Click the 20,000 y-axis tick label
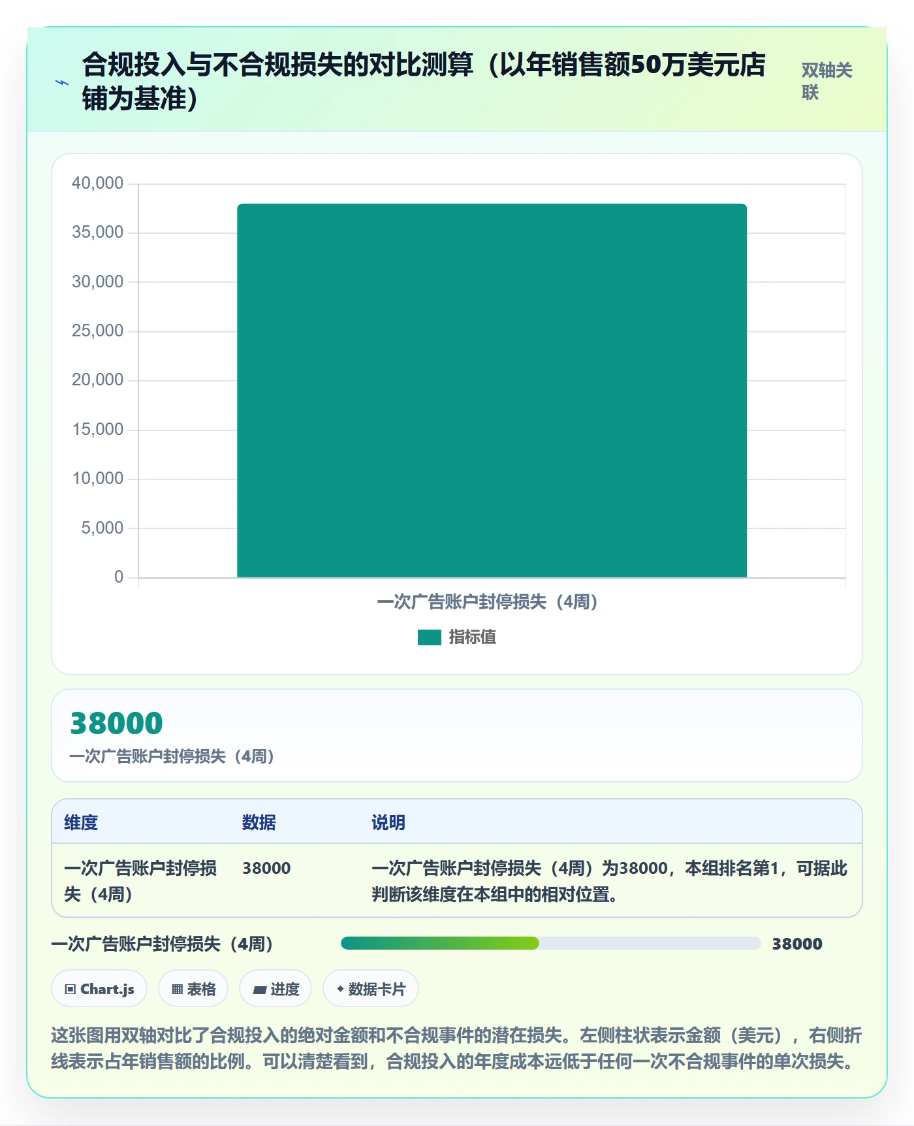914x1126 pixels. (x=97, y=379)
